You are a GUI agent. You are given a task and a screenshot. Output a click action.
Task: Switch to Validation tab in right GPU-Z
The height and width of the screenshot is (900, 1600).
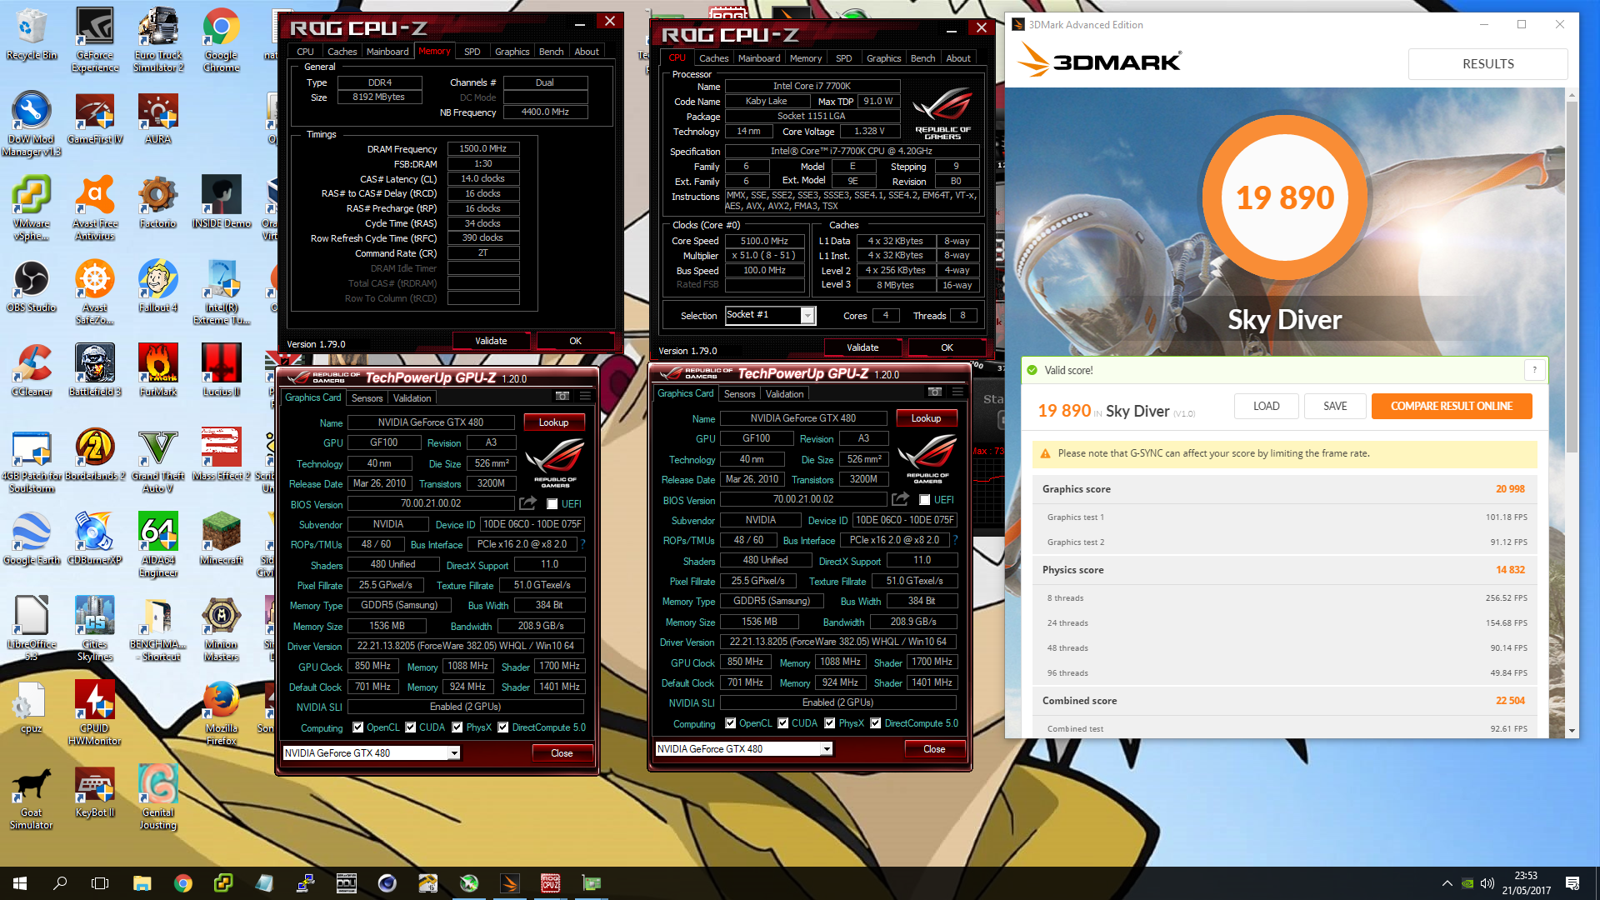point(784,394)
